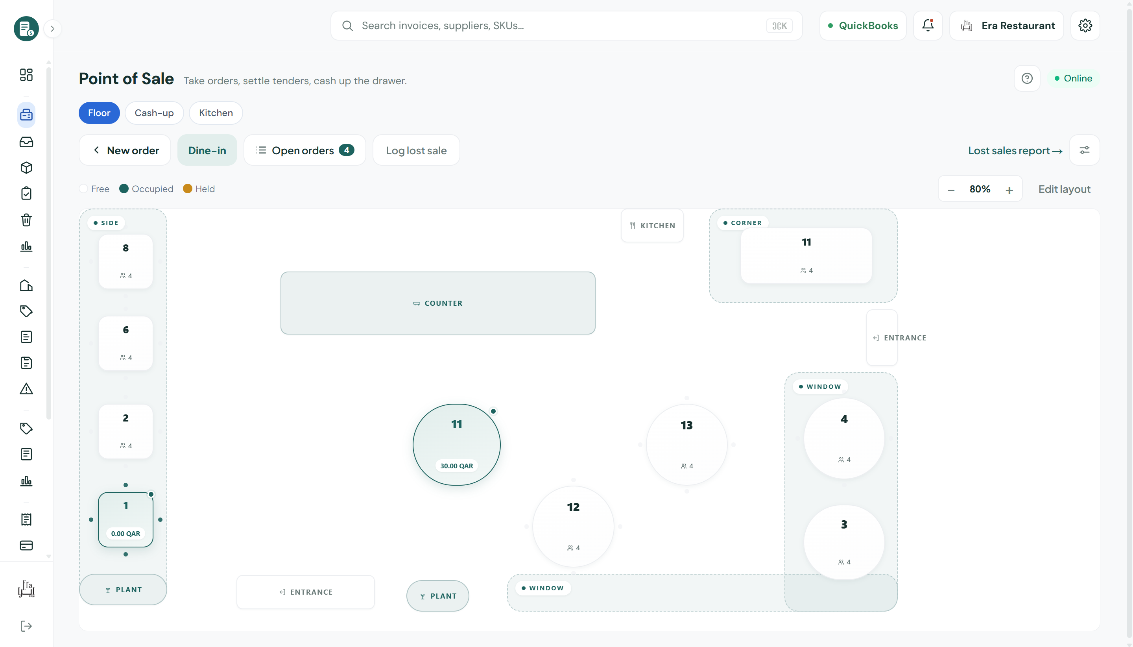The image size is (1133, 647).
Task: Toggle the Dine-in order mode
Action: pos(207,150)
